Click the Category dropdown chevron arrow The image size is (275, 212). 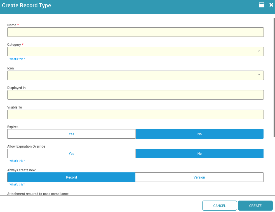coord(259,51)
